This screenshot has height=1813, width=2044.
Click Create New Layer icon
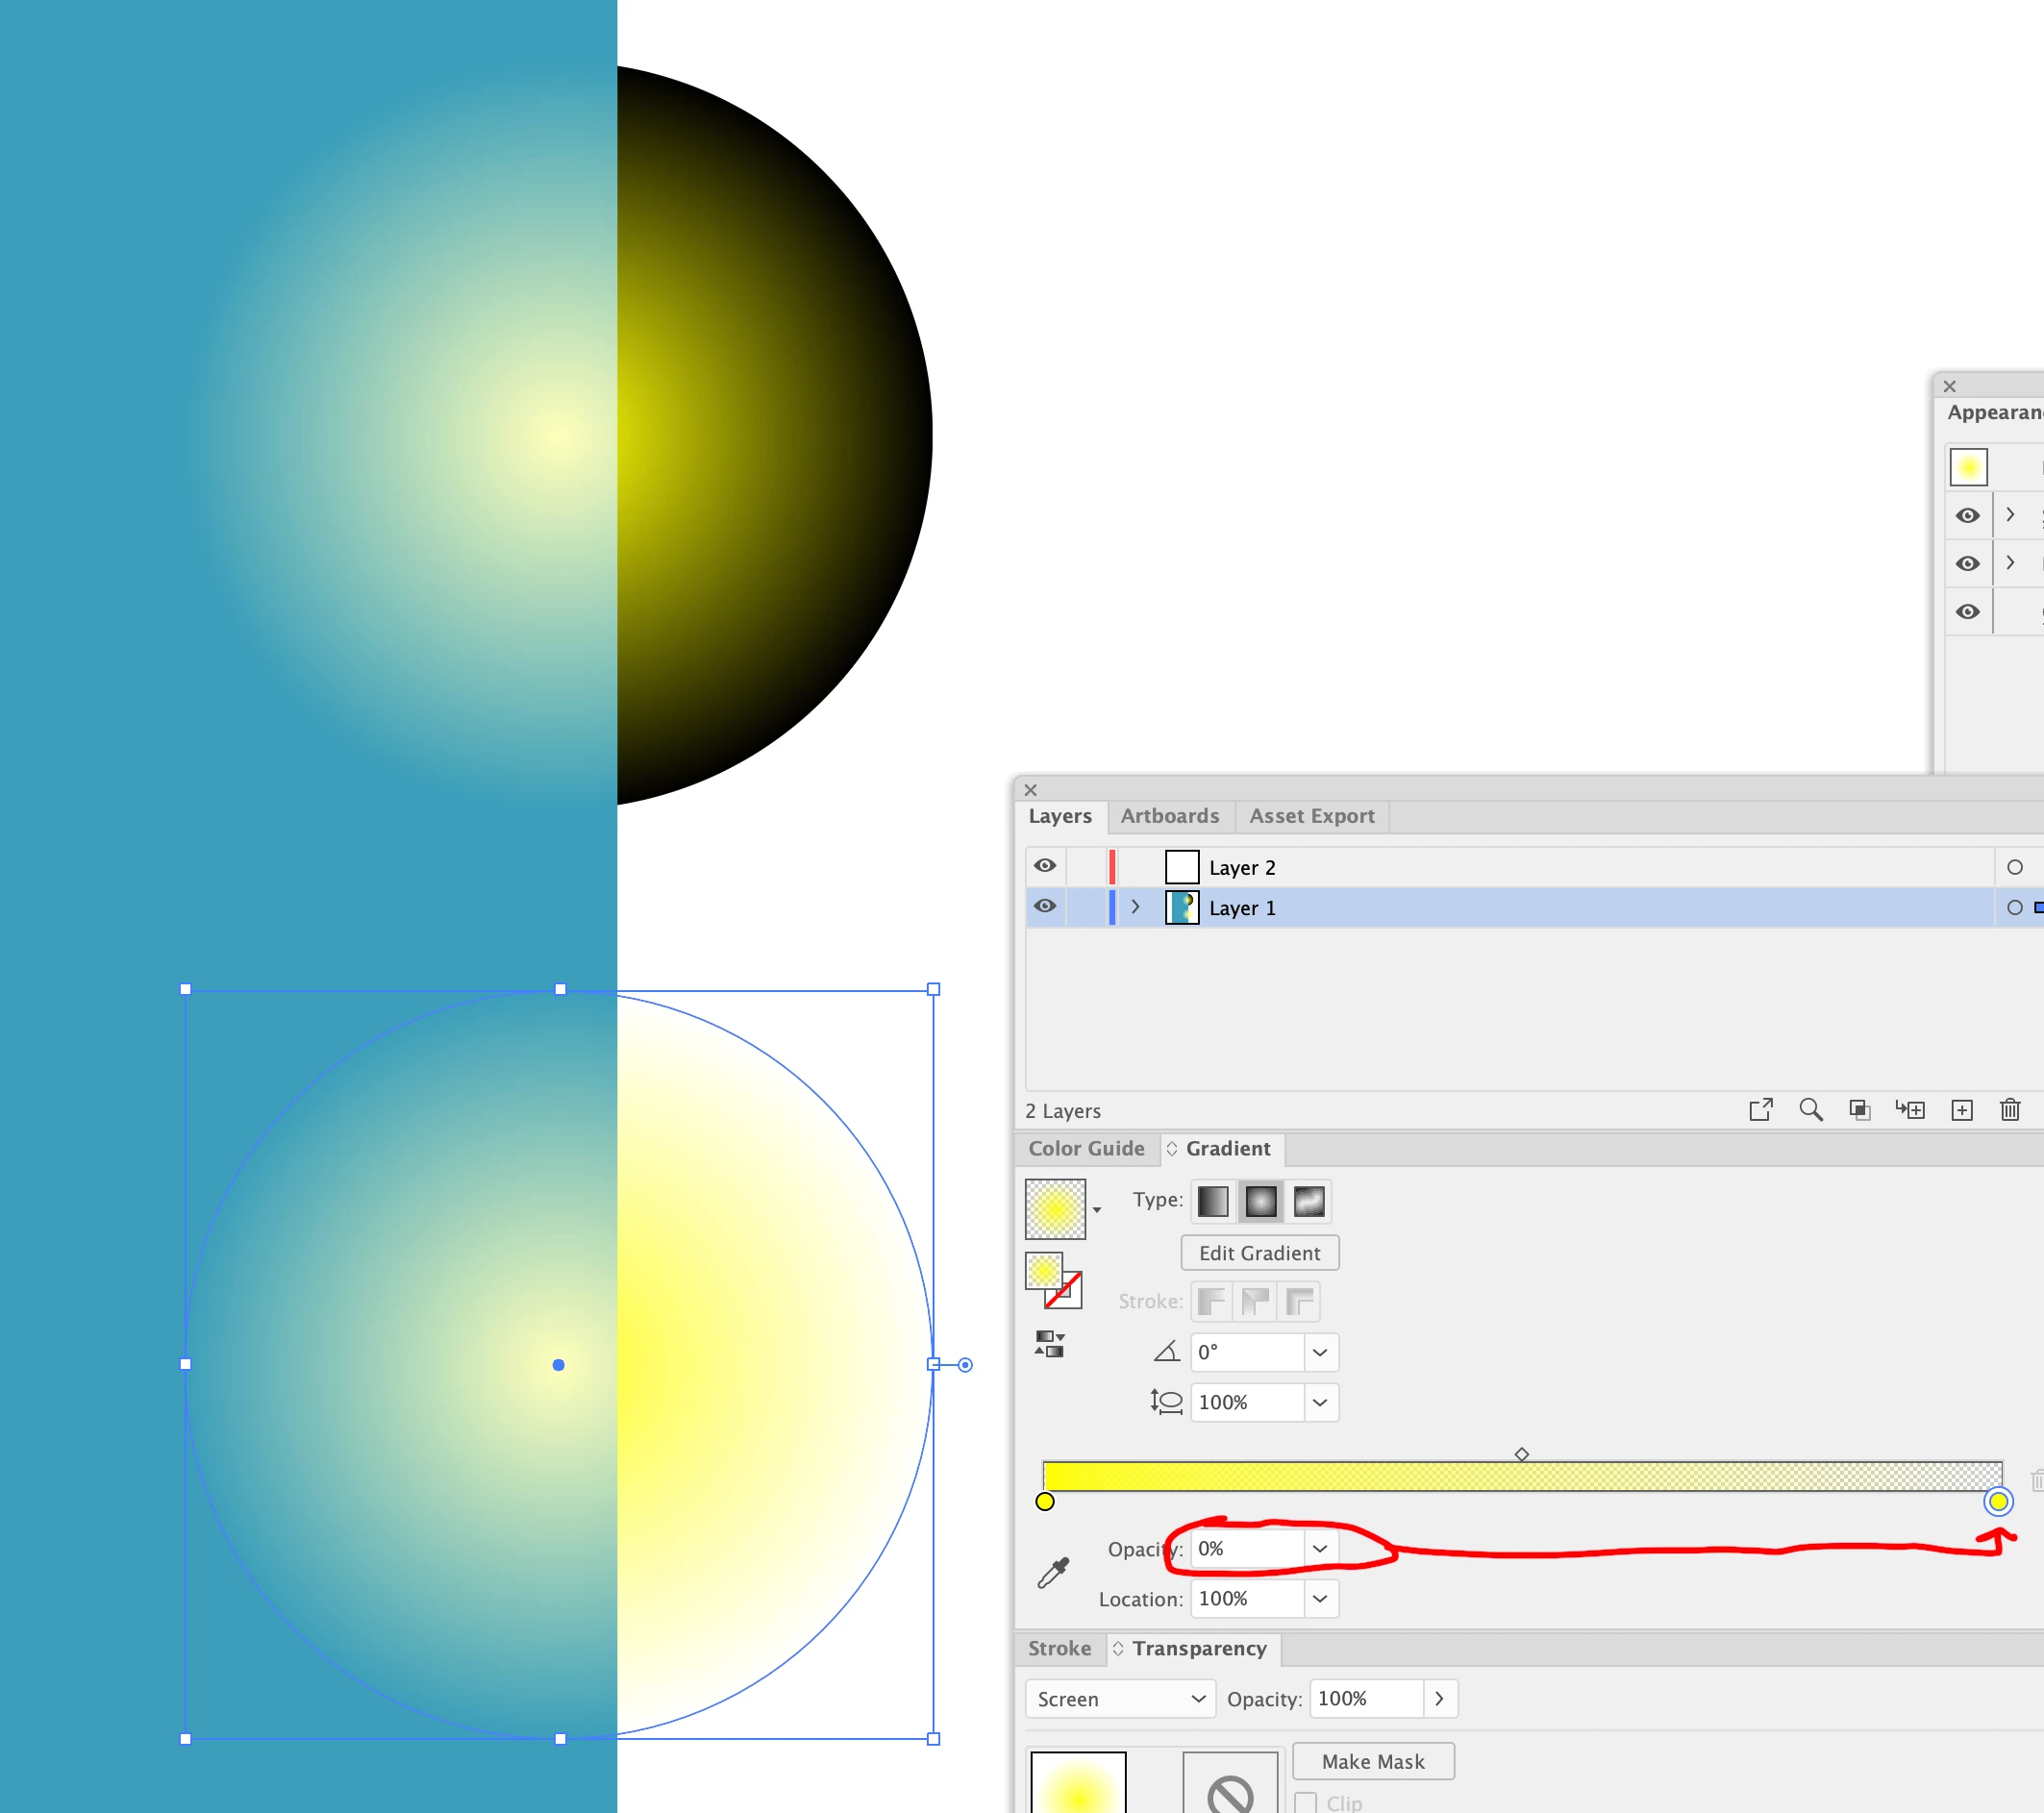click(x=1961, y=1110)
